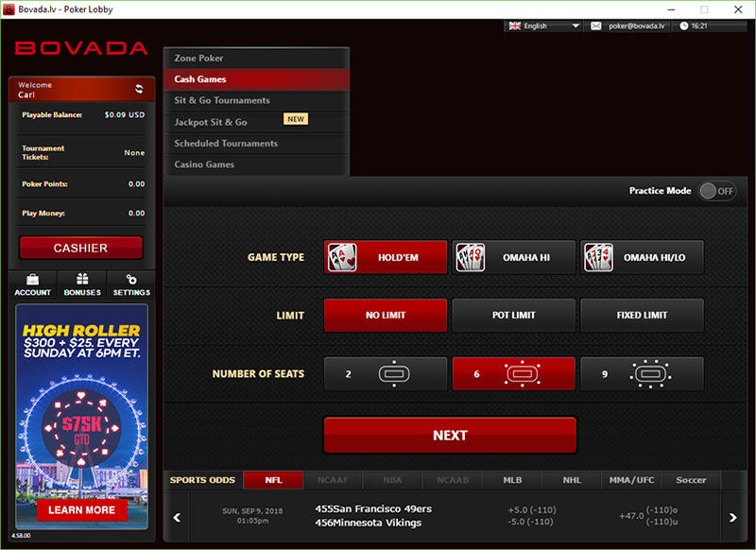Open Sit & Go Tournaments menu item

click(x=256, y=100)
